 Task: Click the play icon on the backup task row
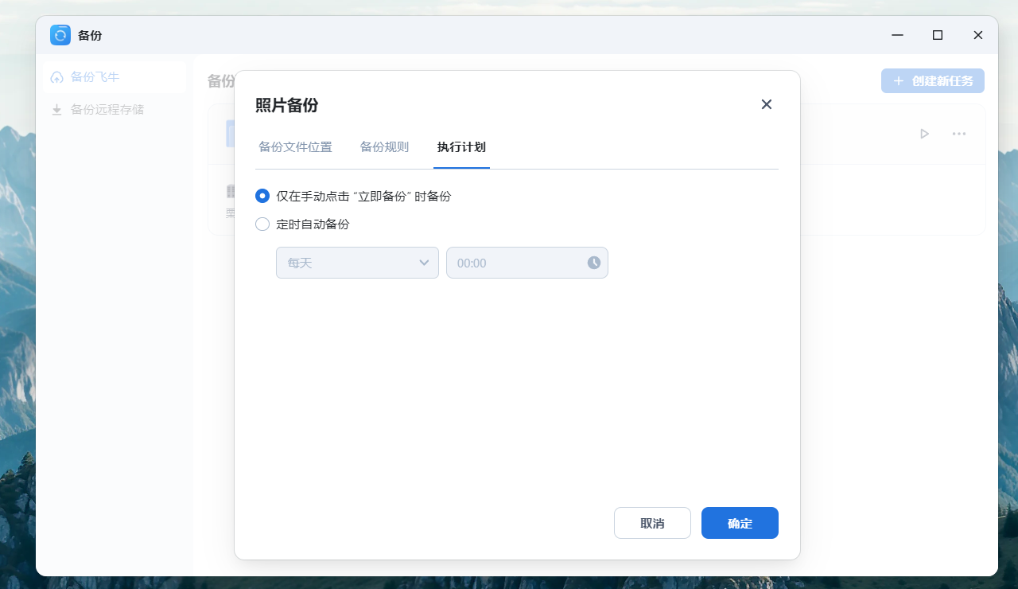coord(924,134)
